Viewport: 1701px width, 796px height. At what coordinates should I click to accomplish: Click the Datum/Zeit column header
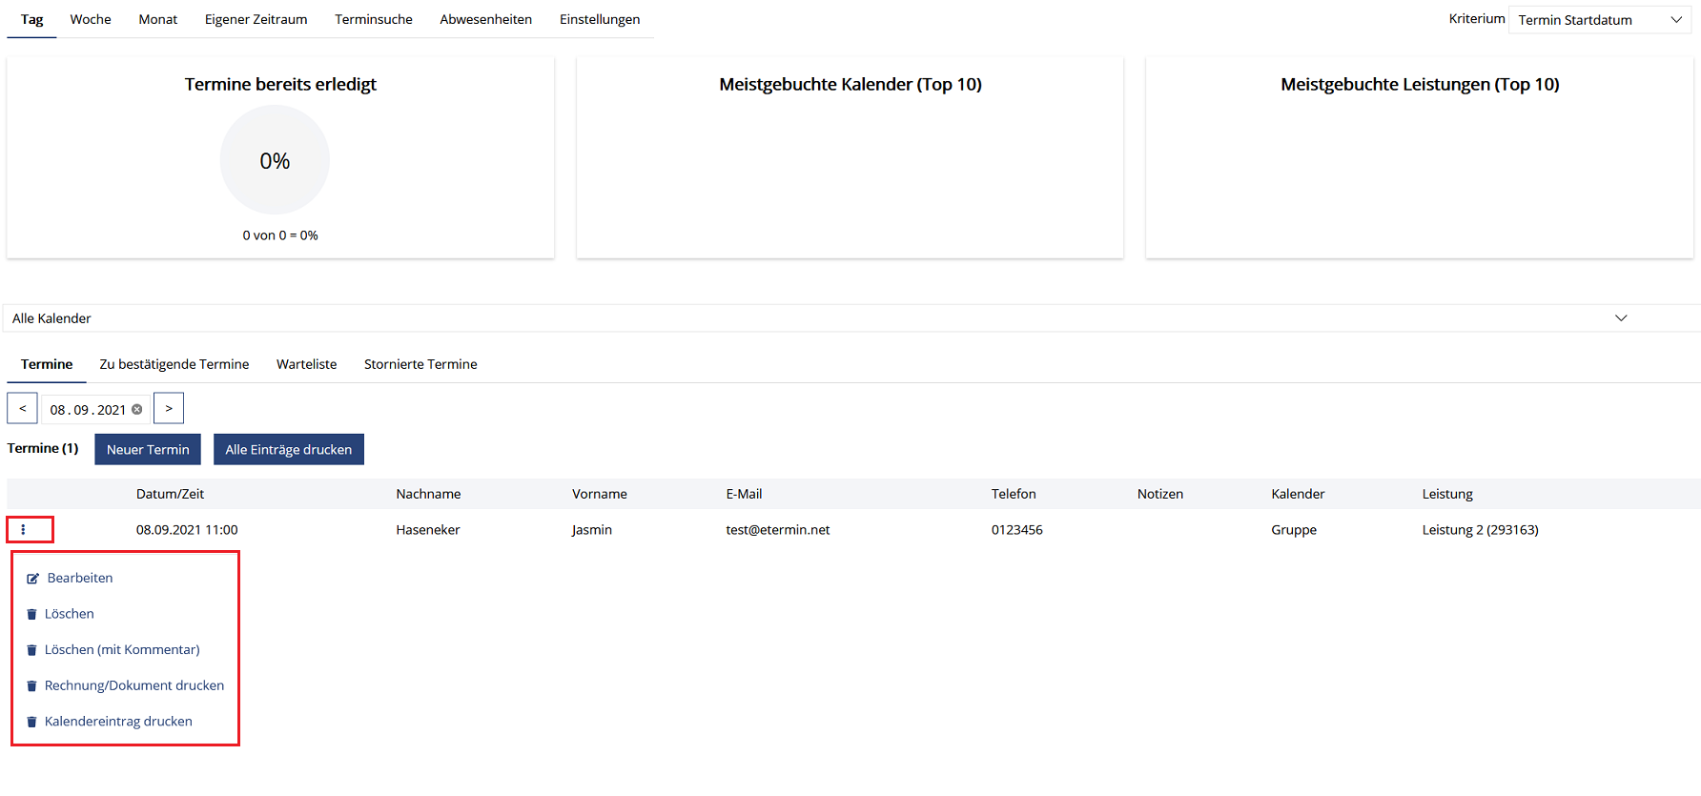[170, 494]
